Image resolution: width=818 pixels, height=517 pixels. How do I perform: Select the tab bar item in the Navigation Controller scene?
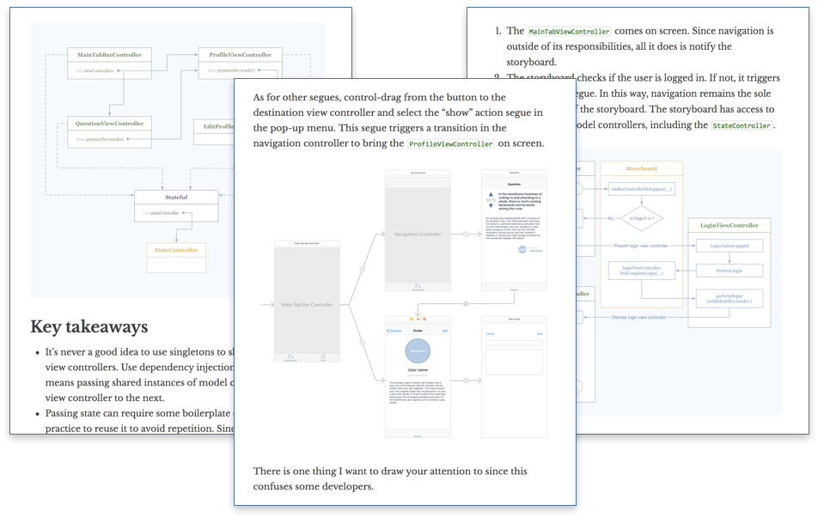[418, 287]
